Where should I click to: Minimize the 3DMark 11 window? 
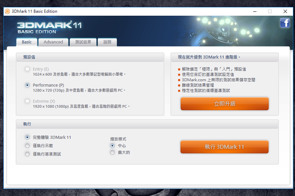pos(255,11)
